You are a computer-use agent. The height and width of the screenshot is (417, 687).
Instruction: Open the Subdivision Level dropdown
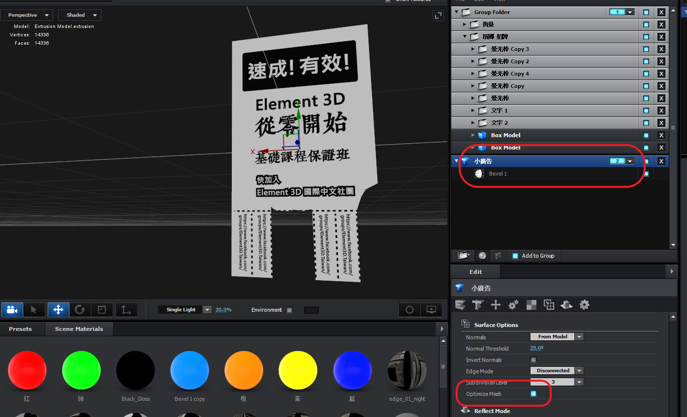point(557,382)
